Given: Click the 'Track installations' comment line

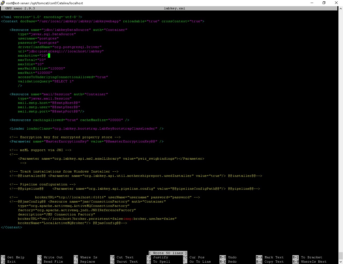Looking at the screenshot, I should 64,171.
